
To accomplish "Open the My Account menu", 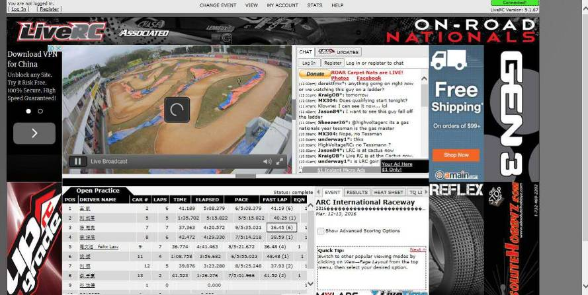I will 282,5.
